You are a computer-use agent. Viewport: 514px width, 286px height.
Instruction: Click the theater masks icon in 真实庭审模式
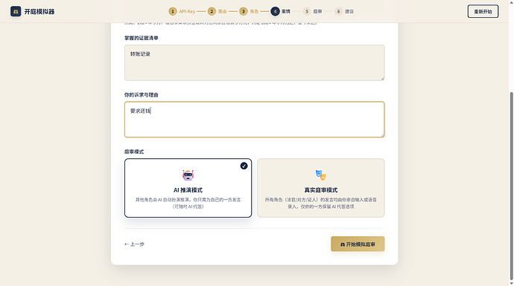pyautogui.click(x=321, y=175)
